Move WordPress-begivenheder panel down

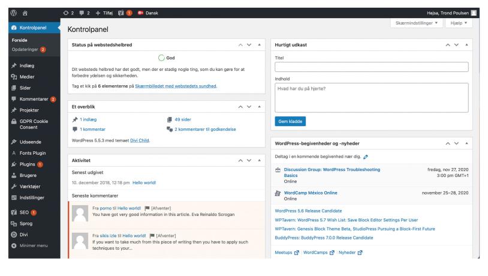tap(456, 143)
